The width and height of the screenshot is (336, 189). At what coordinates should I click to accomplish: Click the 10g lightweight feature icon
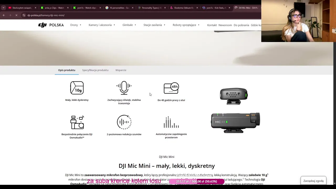77,88
